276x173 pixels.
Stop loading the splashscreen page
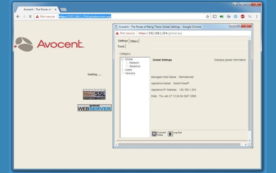tap(30, 16)
